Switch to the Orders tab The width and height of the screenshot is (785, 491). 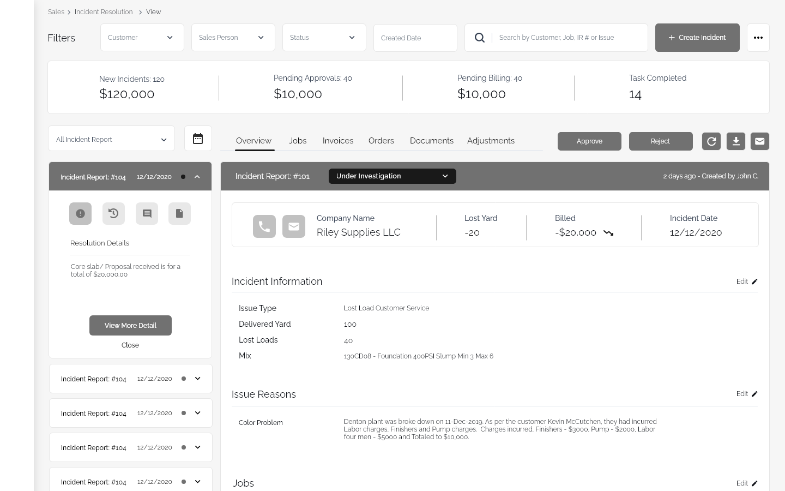point(381,141)
